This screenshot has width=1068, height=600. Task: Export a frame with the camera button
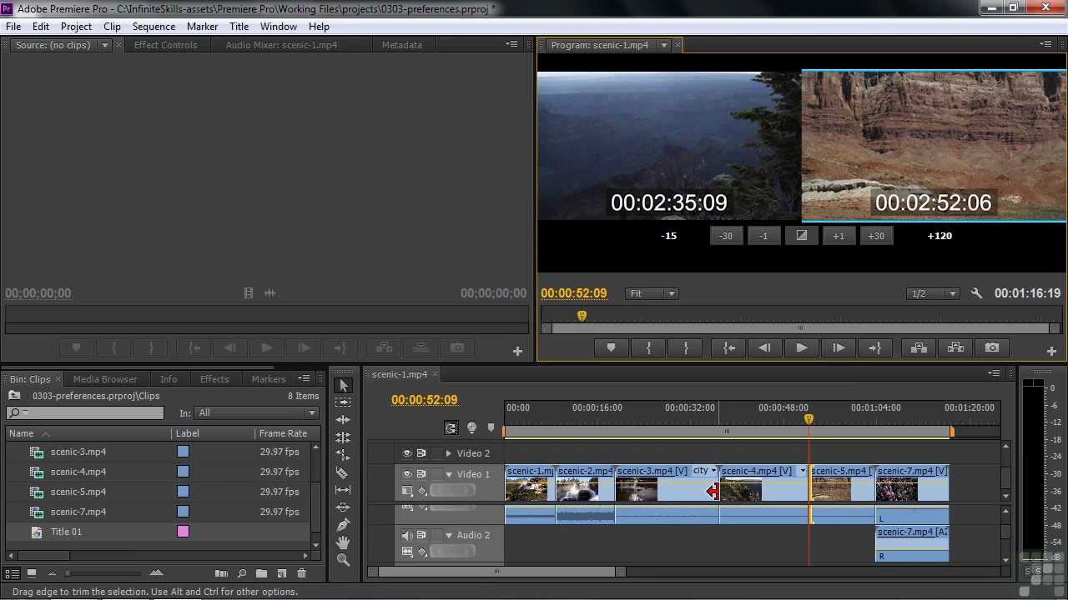coord(992,347)
